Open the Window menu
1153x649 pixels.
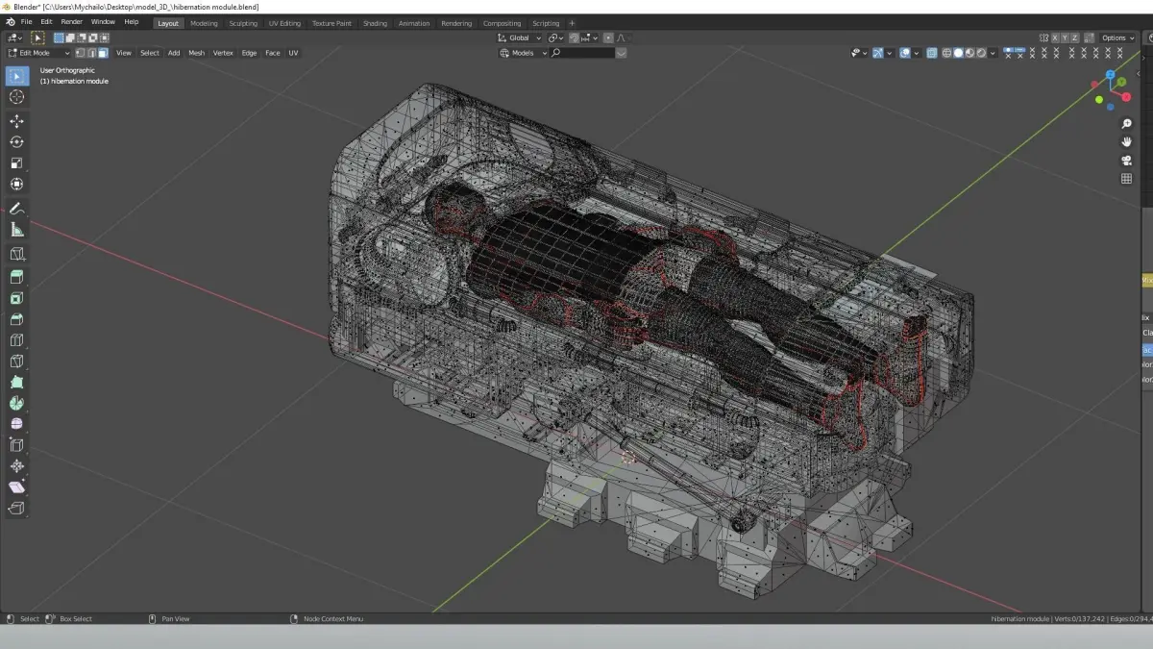pos(103,22)
